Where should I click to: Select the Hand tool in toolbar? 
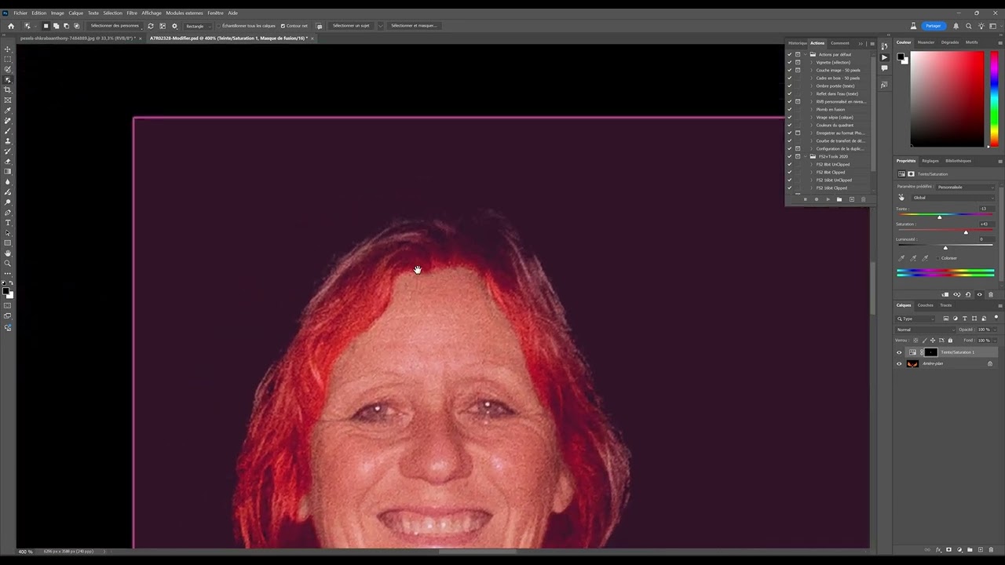(x=8, y=253)
